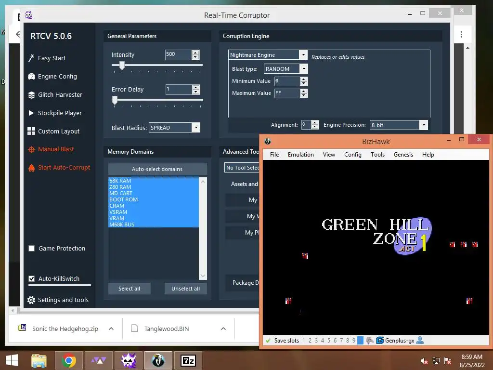Open Nightmare Engine dropdown
This screenshot has height=370, width=493.
303,55
